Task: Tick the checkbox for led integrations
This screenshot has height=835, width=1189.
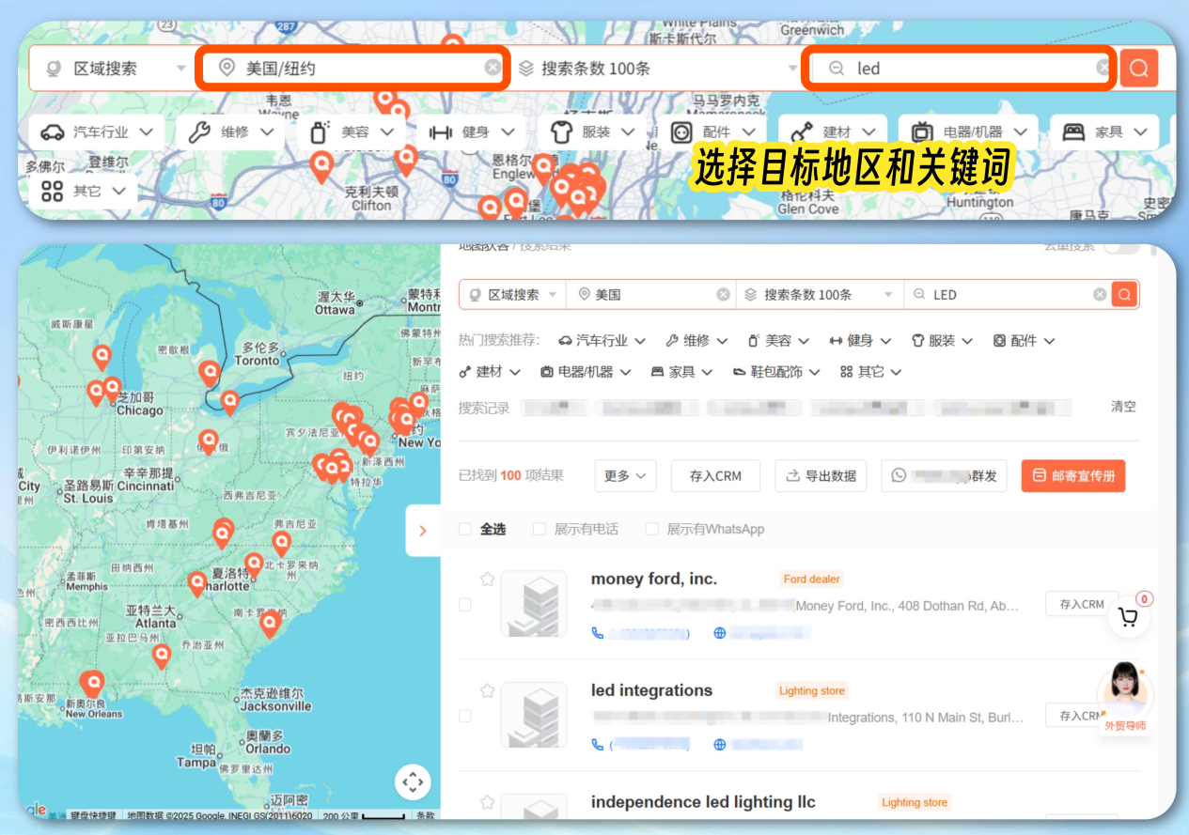Action: point(464,717)
